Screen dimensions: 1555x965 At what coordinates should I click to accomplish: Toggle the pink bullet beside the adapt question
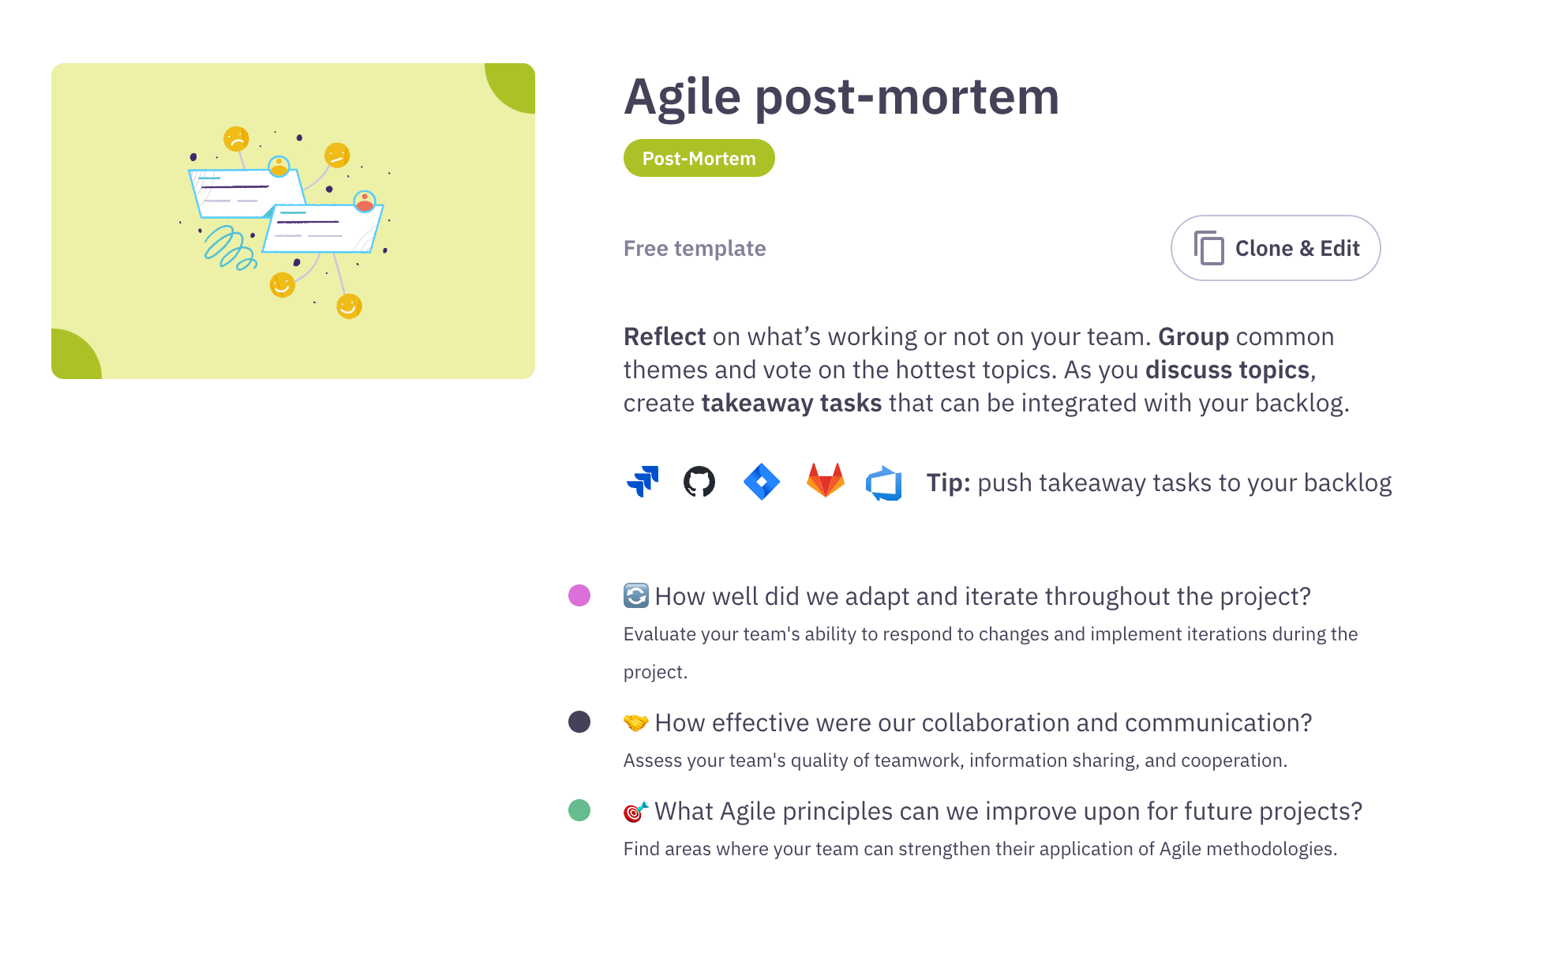[579, 596]
